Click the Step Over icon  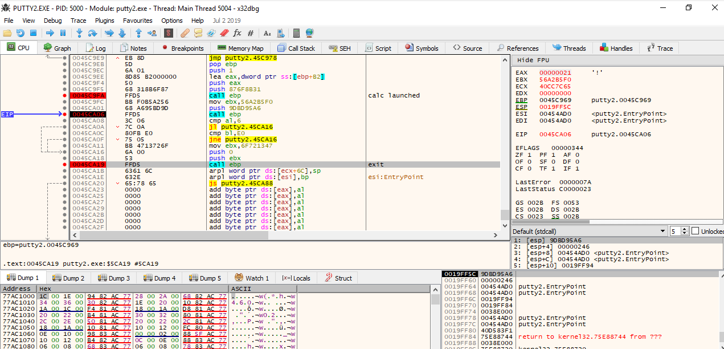tap(92, 33)
